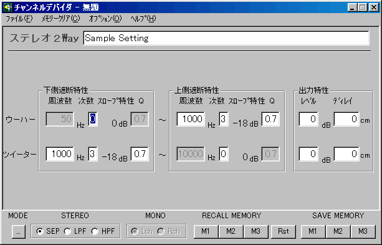Click the app icon in the title bar
Image resolution: width=382 pixels, height=245 pixels.
pos(7,7)
